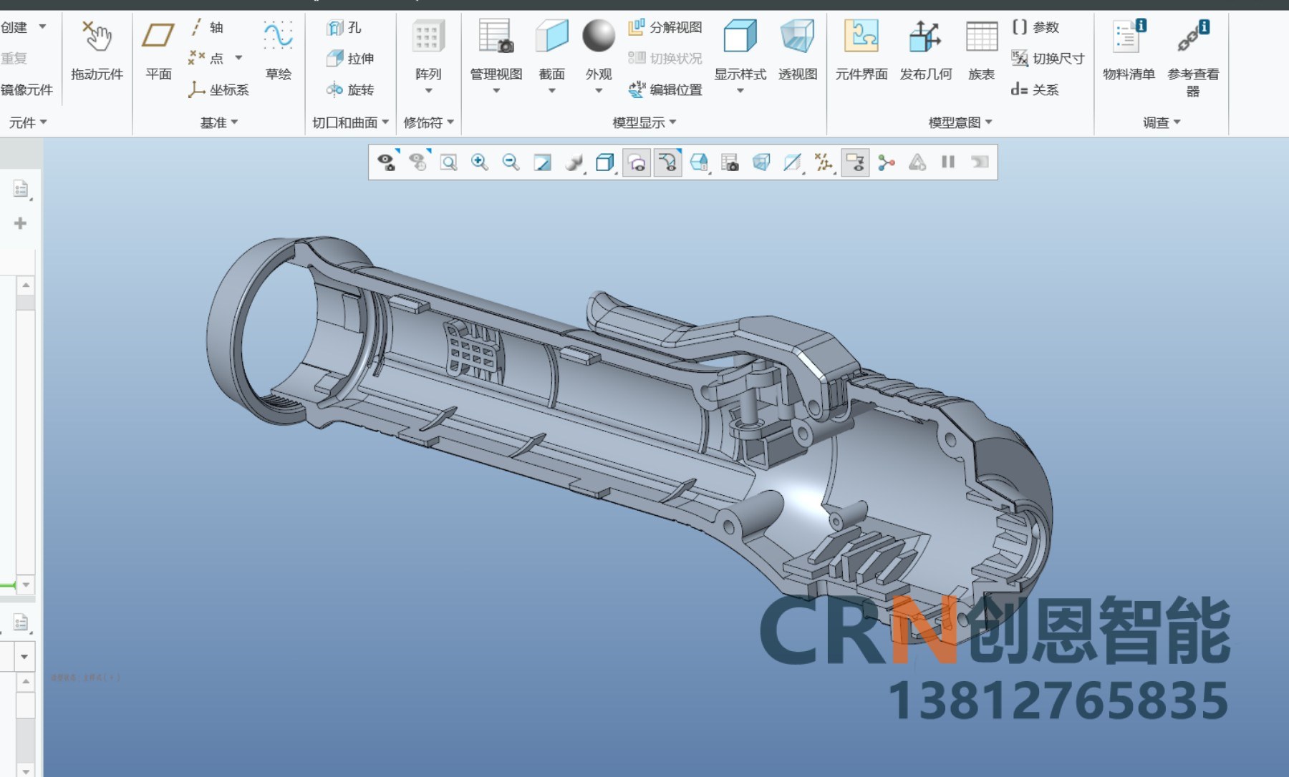1289x777 pixels.
Task: Expand the Datum (基准) group dropdown
Action: [219, 122]
